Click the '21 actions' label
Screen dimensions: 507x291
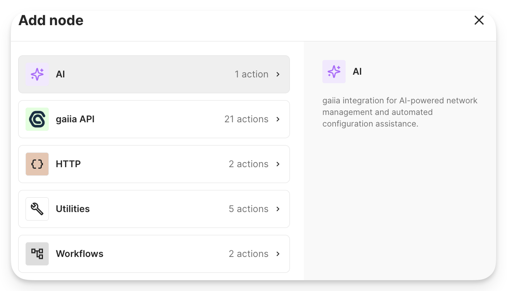coord(247,119)
